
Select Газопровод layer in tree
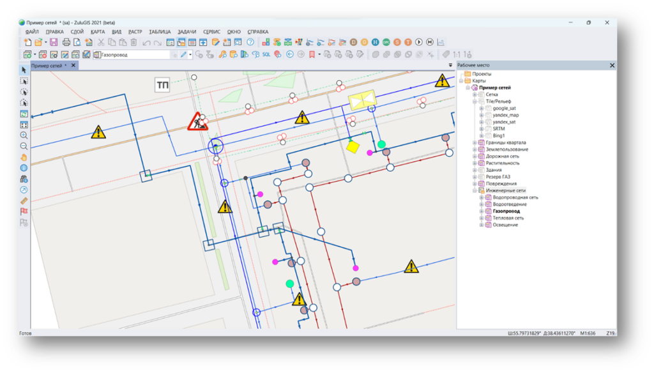[506, 211]
